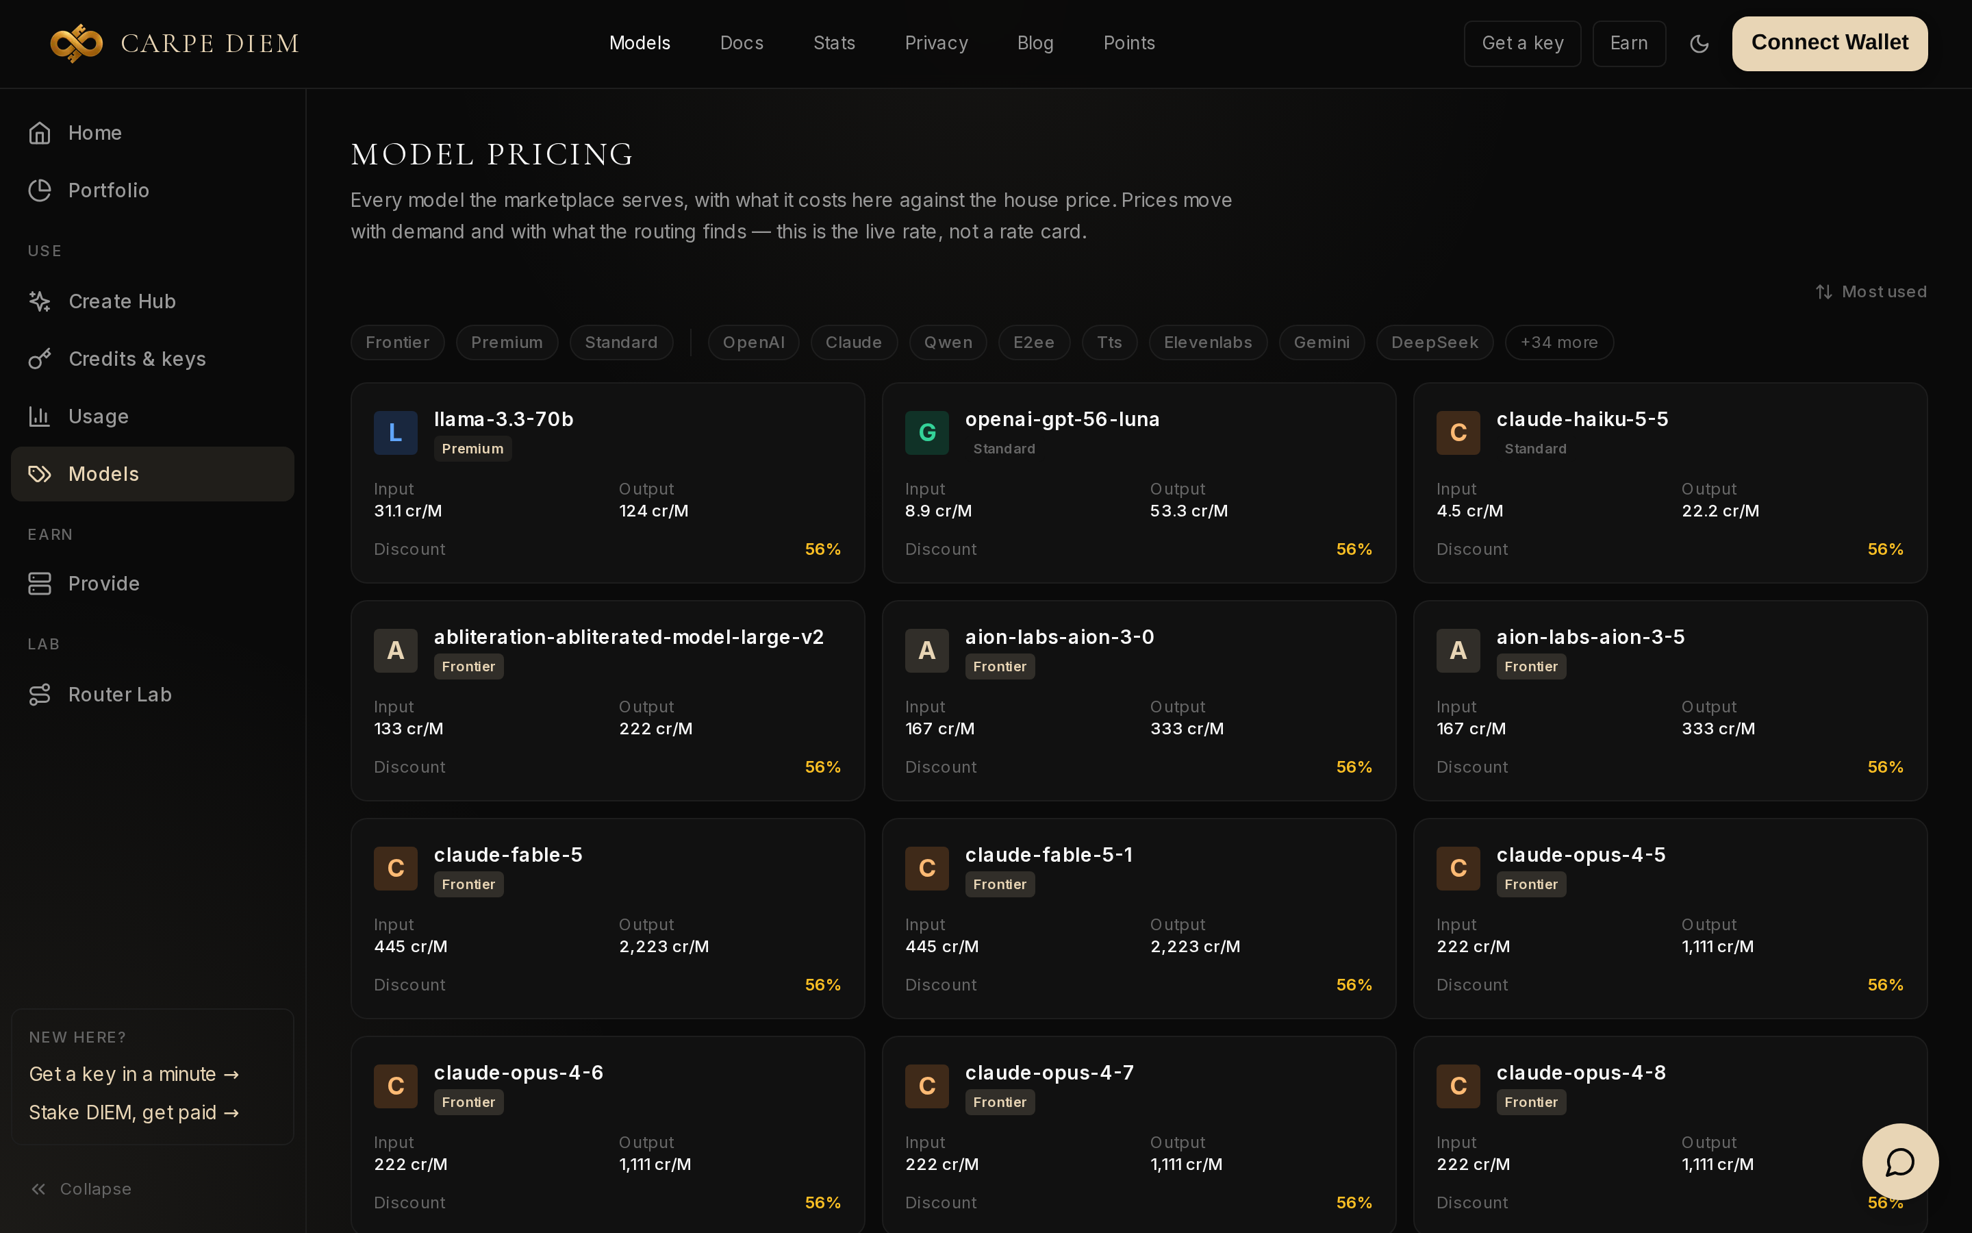Image resolution: width=1972 pixels, height=1233 pixels.
Task: Open the Stats top navigation item
Action: pyautogui.click(x=835, y=43)
